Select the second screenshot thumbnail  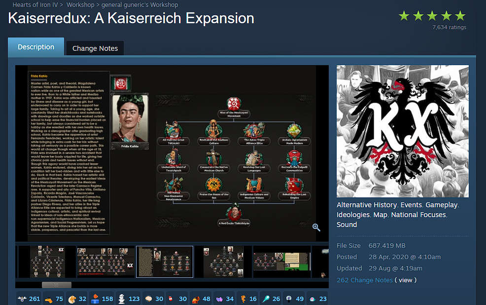pos(105,262)
